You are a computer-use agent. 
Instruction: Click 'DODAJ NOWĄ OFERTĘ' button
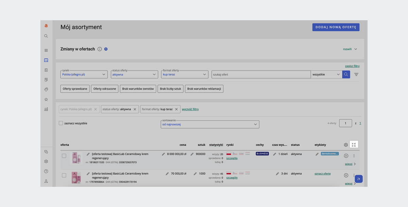pyautogui.click(x=336, y=27)
